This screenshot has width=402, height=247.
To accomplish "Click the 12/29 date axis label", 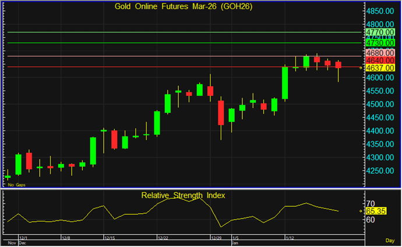I will (x=216, y=238).
